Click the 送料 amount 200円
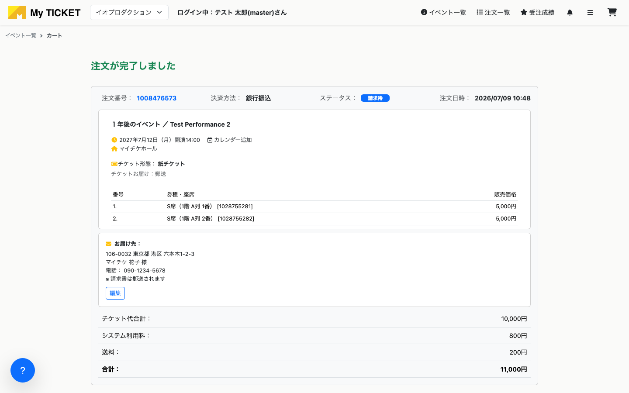 [518, 352]
